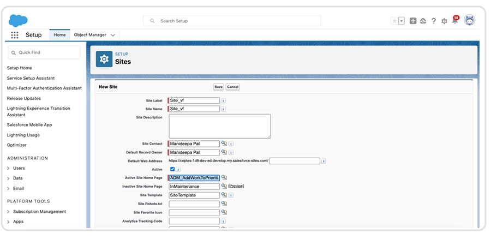Switch to the Home tab

(x=59, y=35)
